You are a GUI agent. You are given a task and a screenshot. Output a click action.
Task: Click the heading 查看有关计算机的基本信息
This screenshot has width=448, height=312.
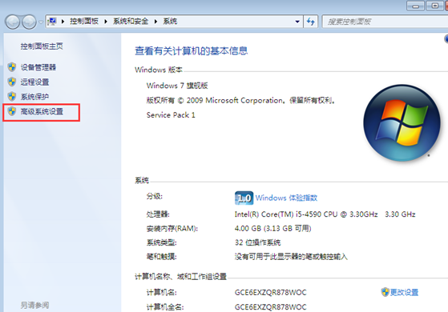(x=192, y=50)
